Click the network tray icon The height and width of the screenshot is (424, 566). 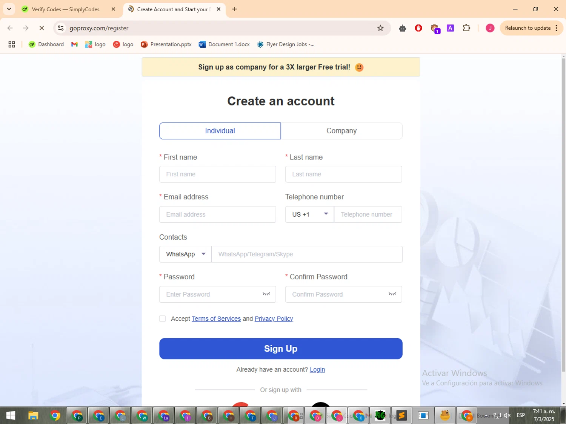tap(497, 415)
